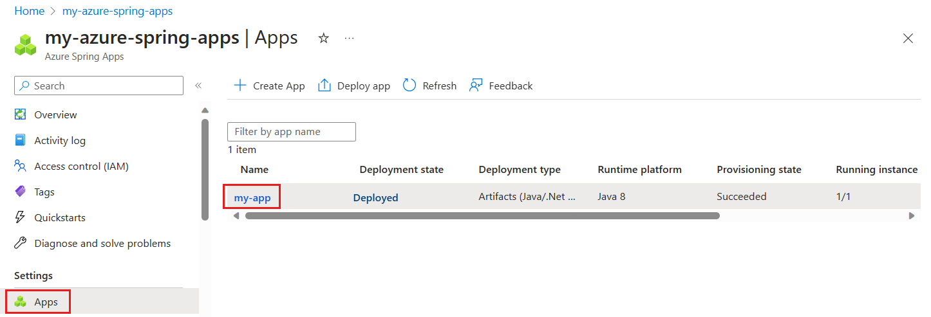Click the Artifacts (Java/.Net ... cell
931x317 pixels.
(x=527, y=197)
